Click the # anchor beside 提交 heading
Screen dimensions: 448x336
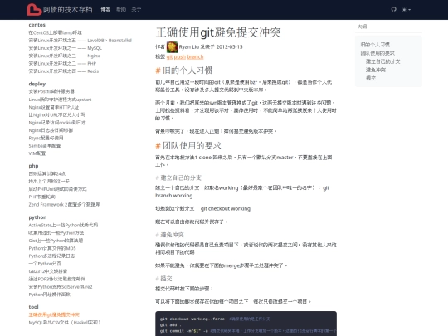(x=157, y=279)
